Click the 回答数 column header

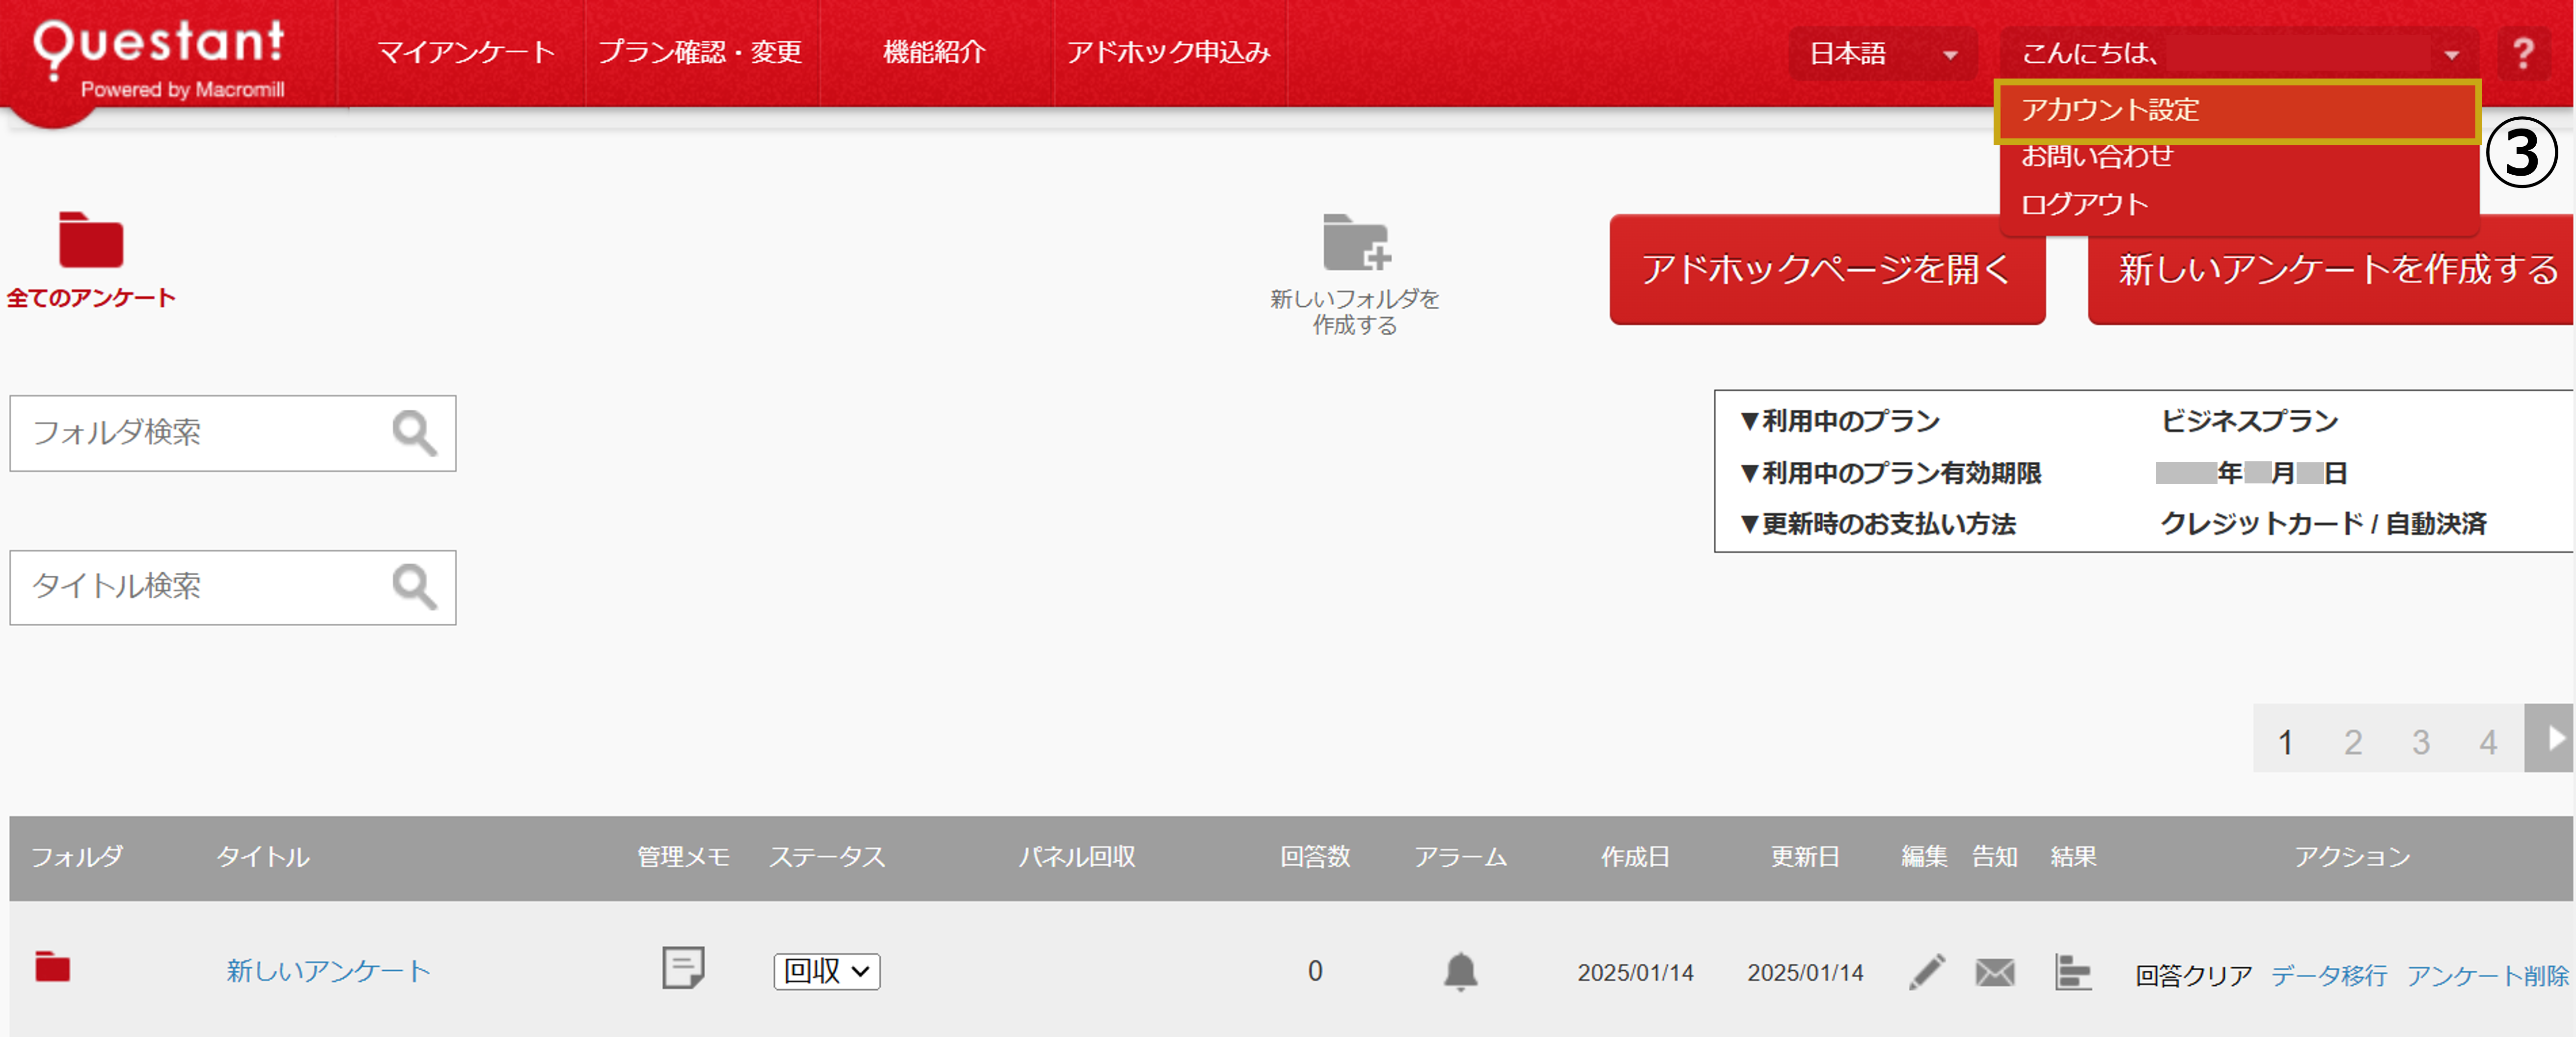[1315, 856]
